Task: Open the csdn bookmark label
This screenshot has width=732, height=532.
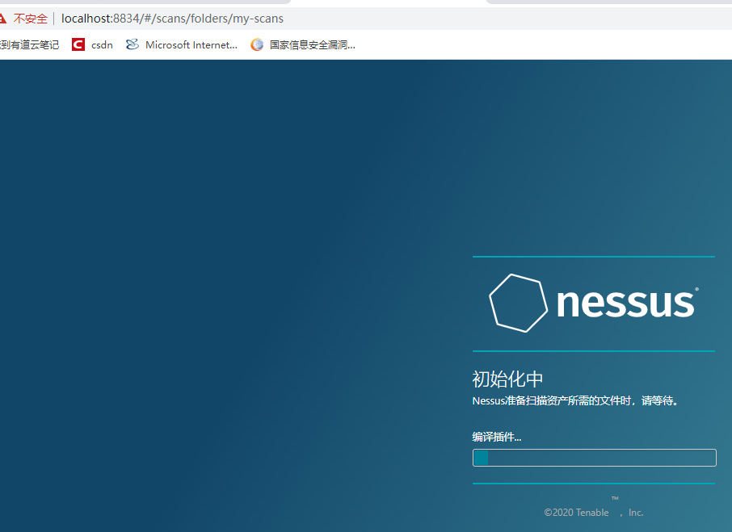Action: tap(102, 44)
